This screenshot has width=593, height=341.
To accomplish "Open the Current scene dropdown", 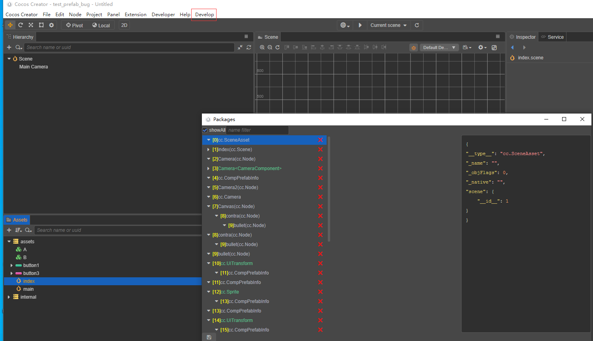I will tap(388, 25).
